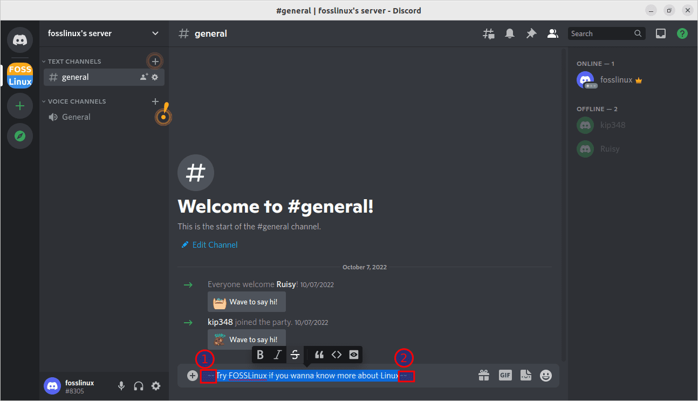Screen dimensions: 698x401
Task: Show pinned messages
Action: click(x=531, y=33)
